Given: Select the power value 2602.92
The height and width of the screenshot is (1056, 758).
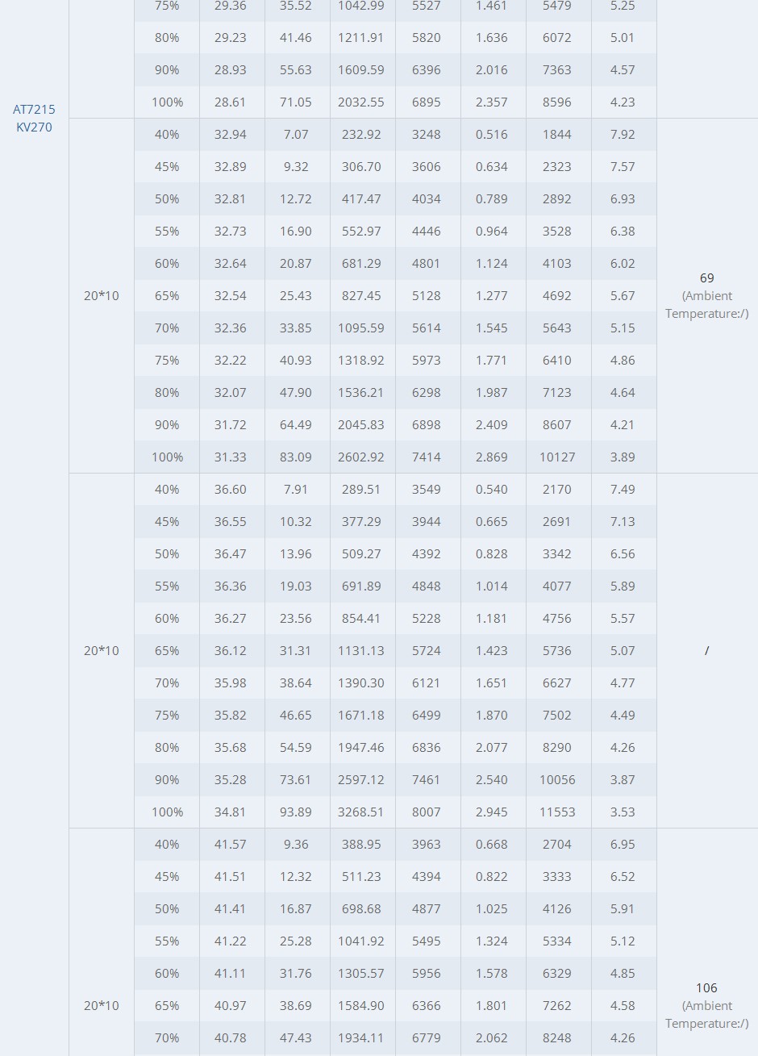Looking at the screenshot, I should tap(361, 457).
